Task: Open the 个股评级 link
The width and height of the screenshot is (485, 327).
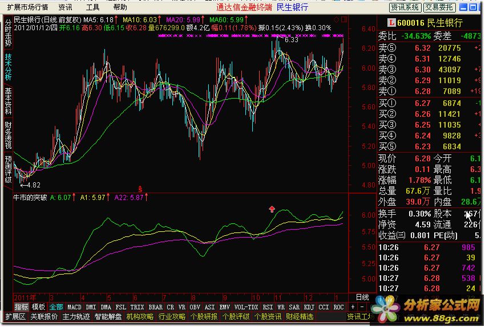Action: tap(236, 317)
